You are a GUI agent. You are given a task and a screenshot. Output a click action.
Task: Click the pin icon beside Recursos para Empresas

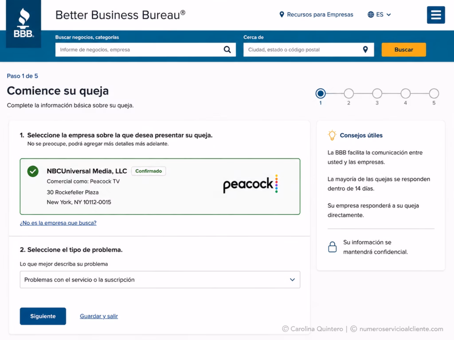282,15
